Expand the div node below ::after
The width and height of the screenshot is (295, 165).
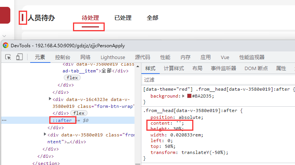click(45, 135)
